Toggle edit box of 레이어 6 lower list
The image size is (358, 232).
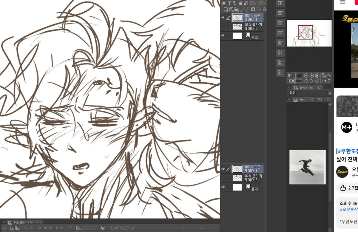pos(229,178)
